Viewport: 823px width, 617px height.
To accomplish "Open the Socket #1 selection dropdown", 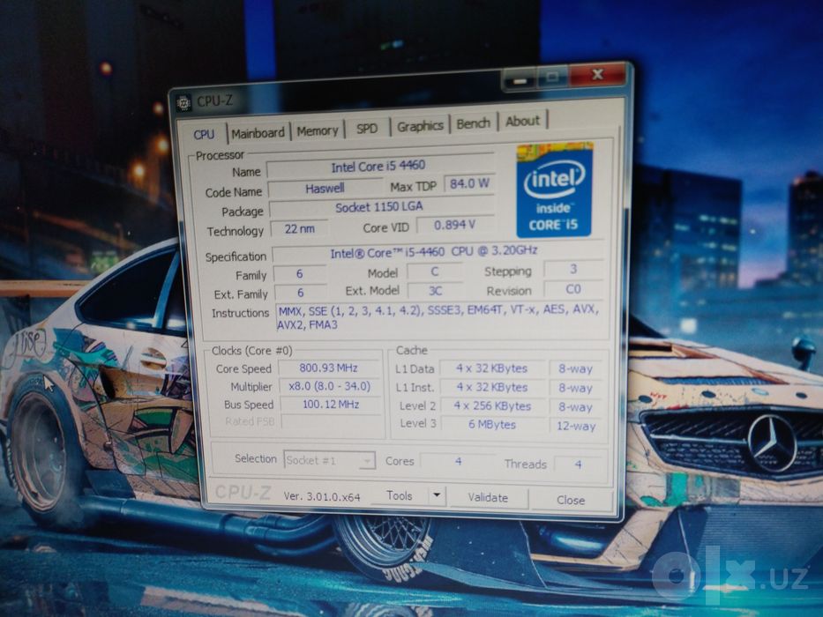I will [329, 460].
